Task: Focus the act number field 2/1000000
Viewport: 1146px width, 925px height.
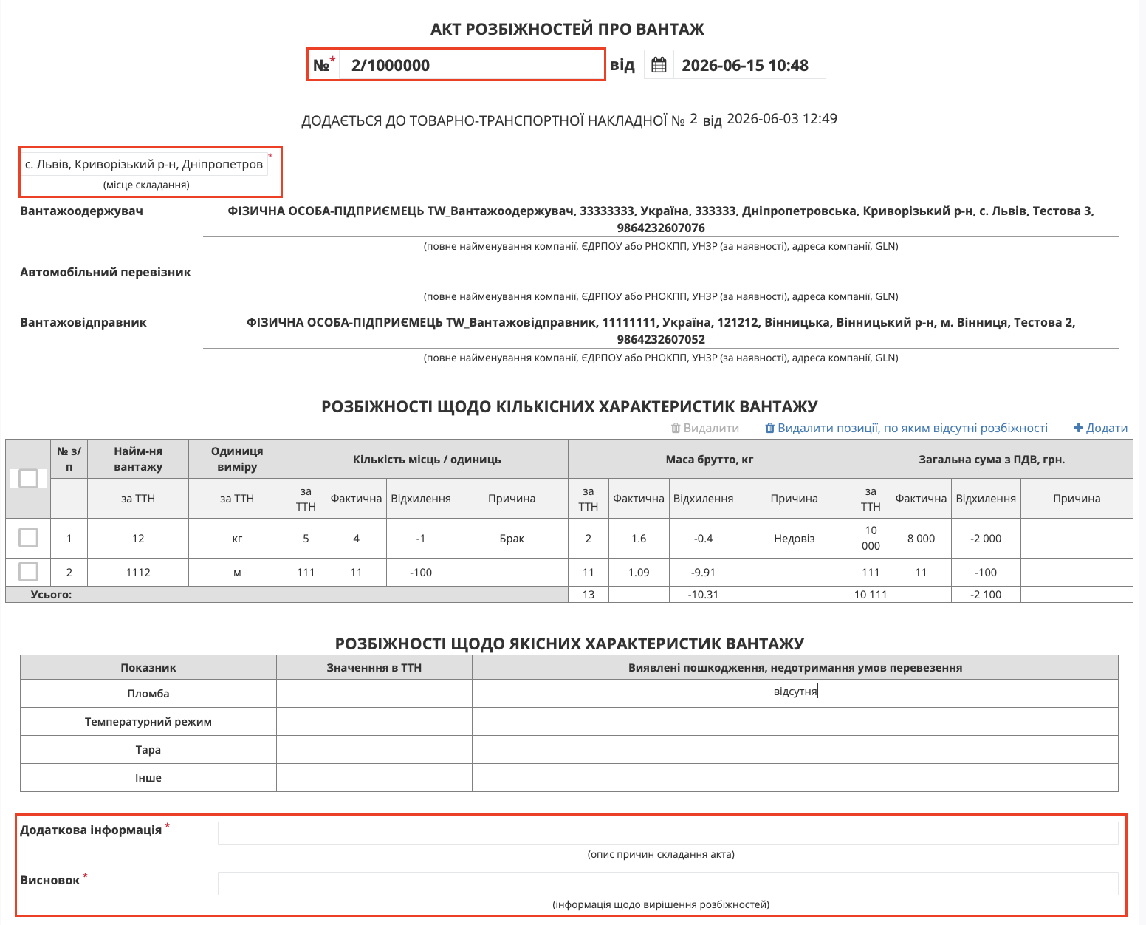Action: coord(472,65)
